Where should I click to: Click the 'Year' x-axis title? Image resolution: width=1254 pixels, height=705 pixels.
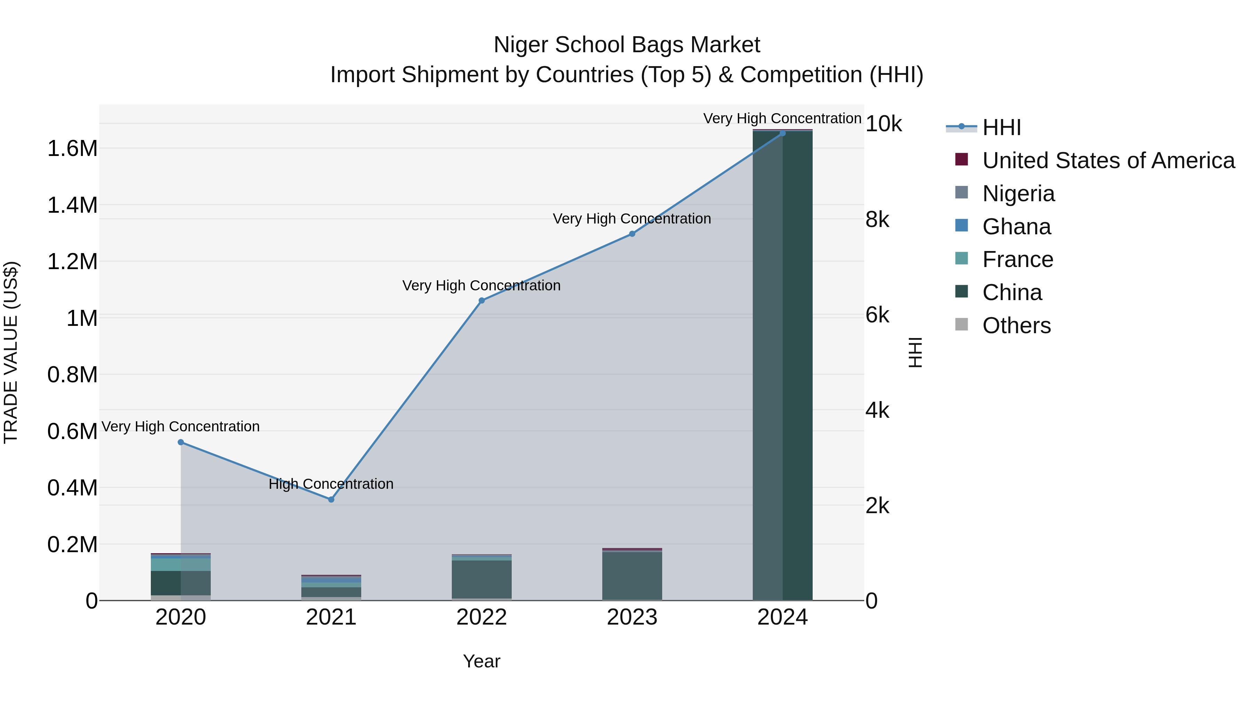tap(481, 662)
